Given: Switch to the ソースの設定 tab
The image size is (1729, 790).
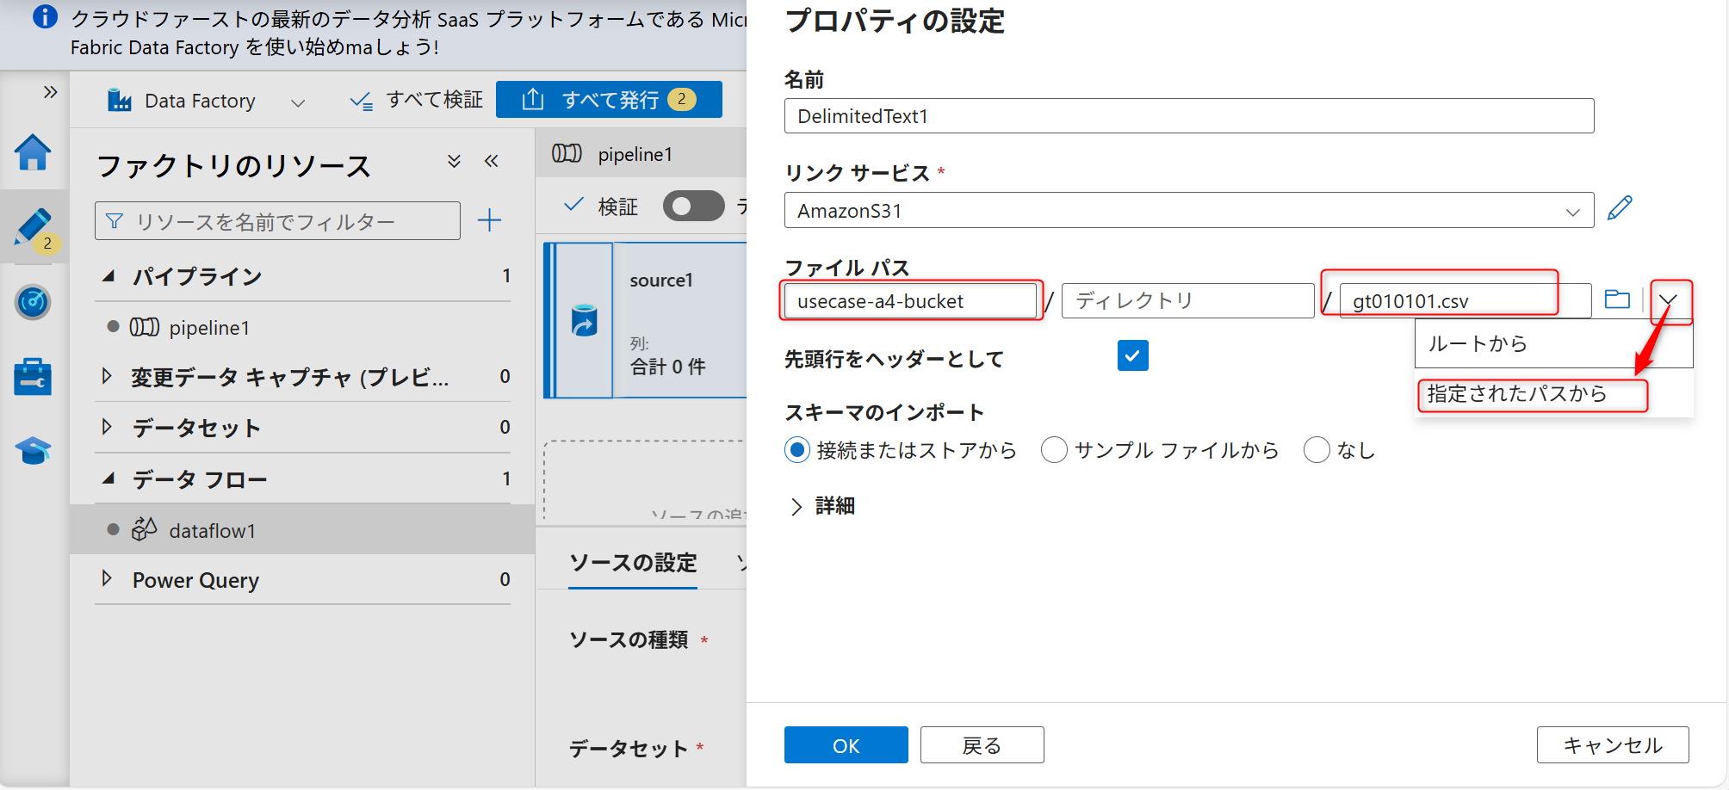Looking at the screenshot, I should 632,562.
